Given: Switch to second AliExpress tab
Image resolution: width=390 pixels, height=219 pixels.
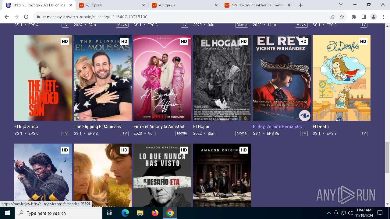Looking at the screenshot, I should point(185,5).
